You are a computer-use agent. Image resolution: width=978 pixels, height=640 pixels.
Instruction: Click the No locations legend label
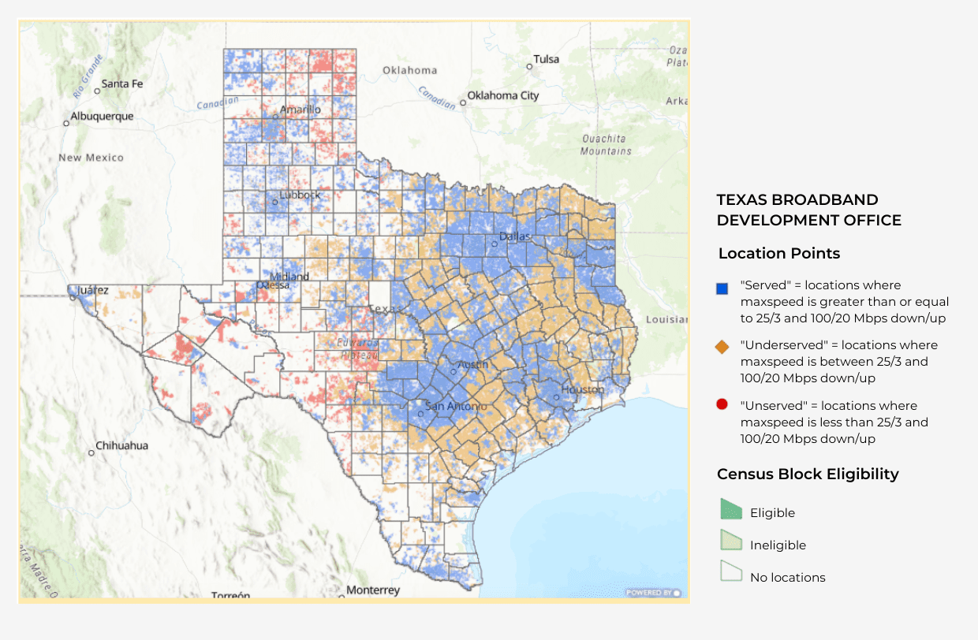(788, 578)
